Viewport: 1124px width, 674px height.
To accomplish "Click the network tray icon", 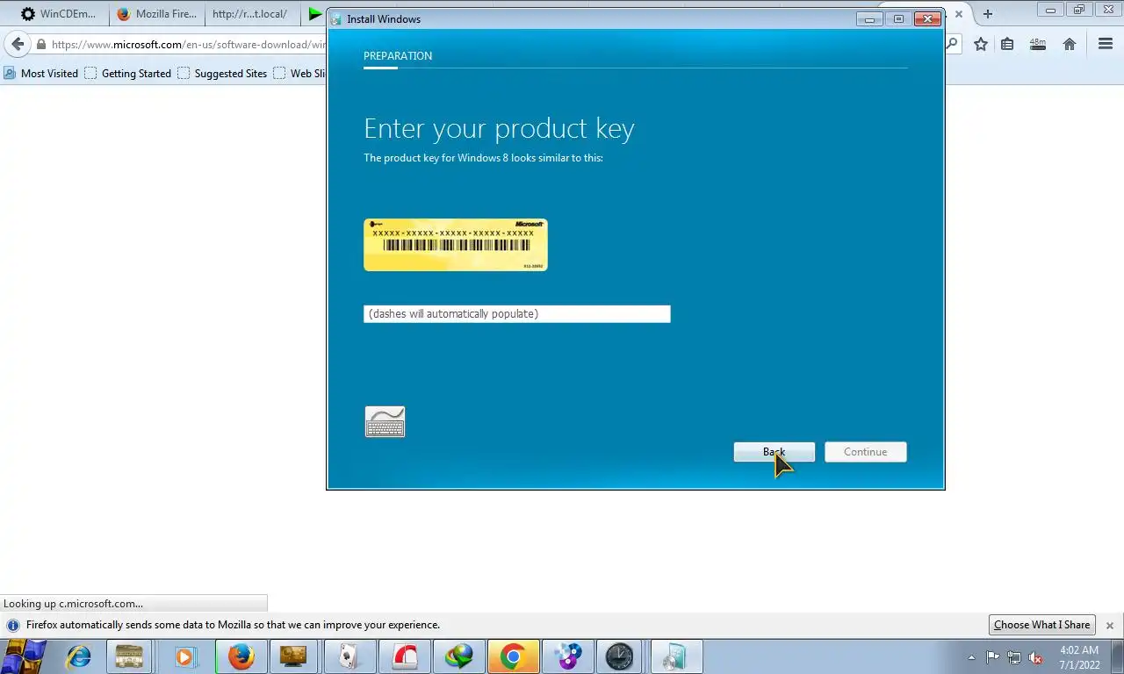I will 1014,657.
